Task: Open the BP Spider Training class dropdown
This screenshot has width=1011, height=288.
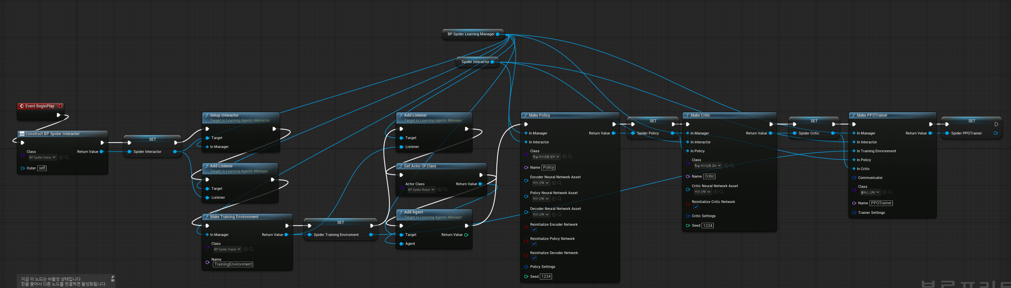Action: point(227,249)
